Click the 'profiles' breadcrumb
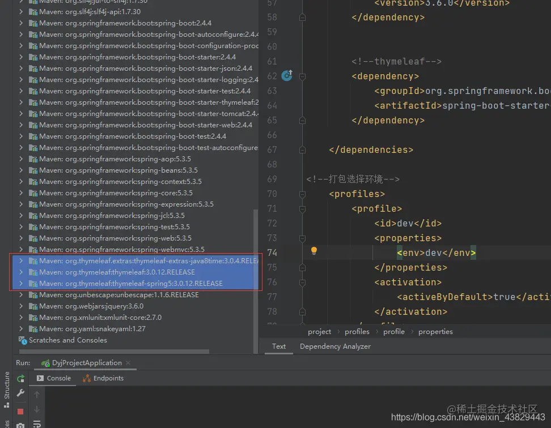This screenshot has height=428, width=551. (357, 332)
